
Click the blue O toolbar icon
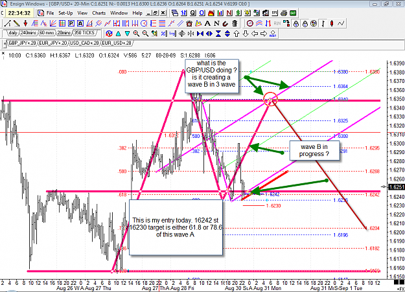(x=202, y=13)
